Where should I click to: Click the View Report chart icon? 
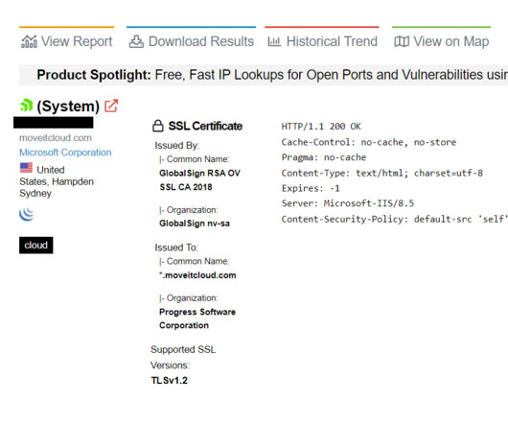click(29, 41)
